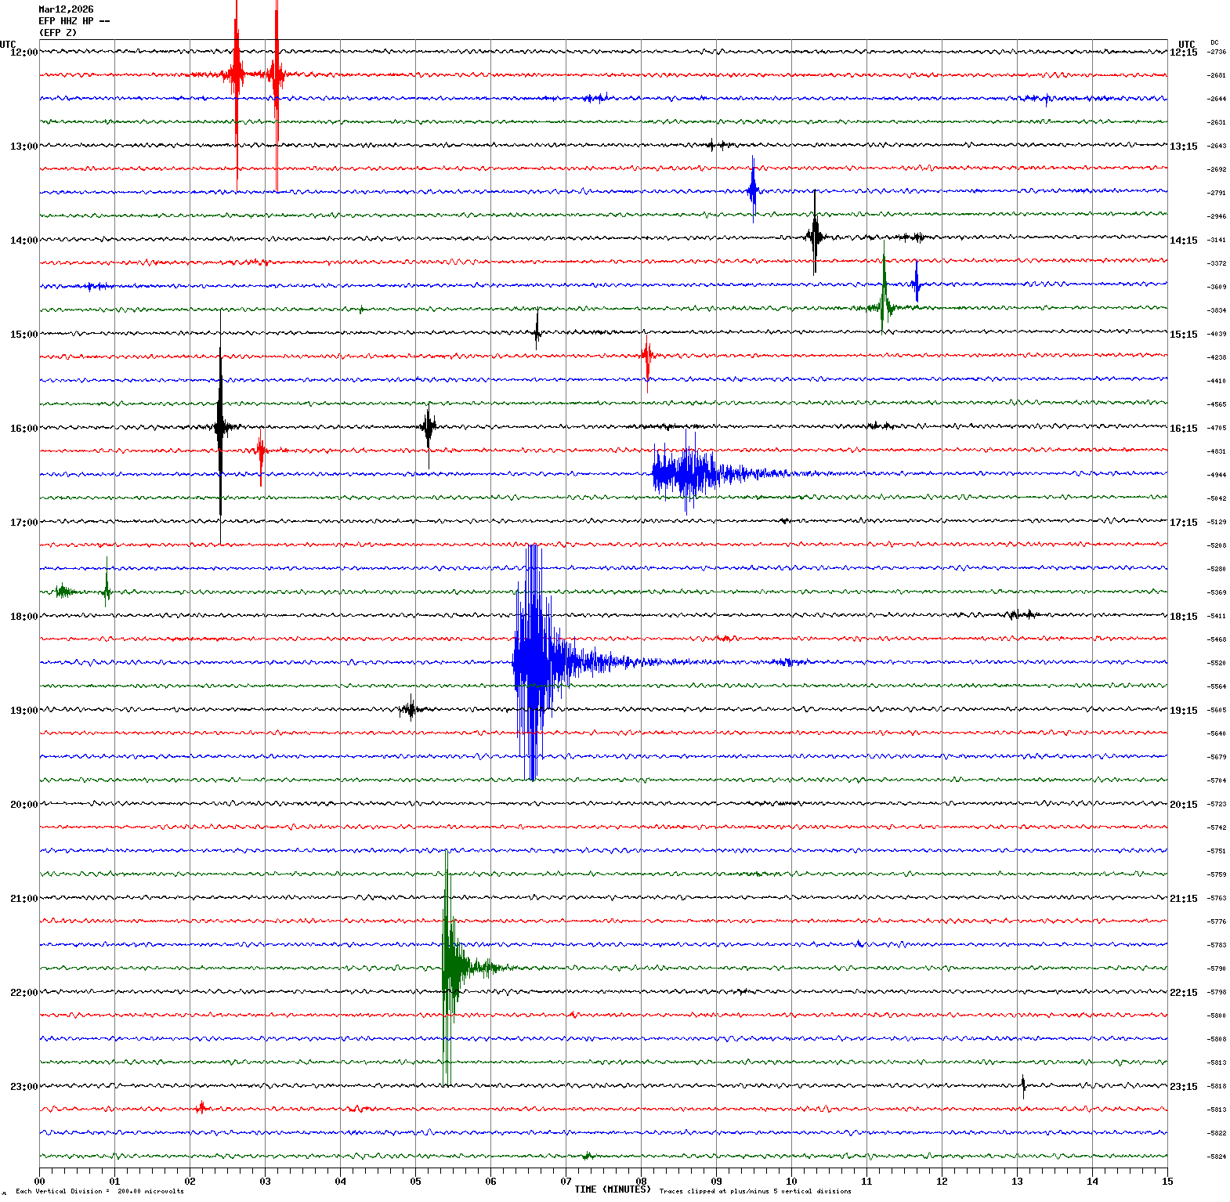Click the TIME (MINUTES) axis title
Image resolution: width=1230 pixels, height=1202 pixels.
point(613,1189)
